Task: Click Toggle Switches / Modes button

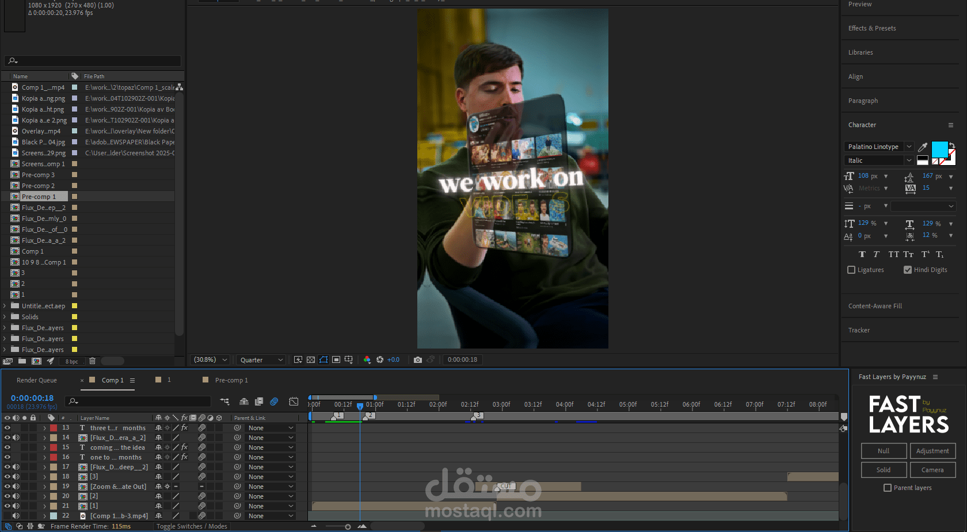Action: point(192,526)
